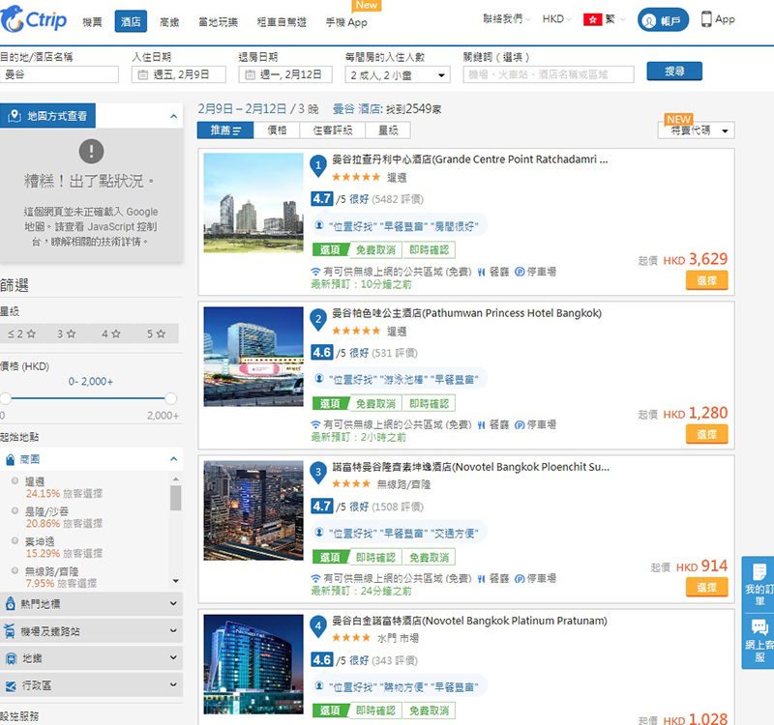Click the price slider minimum handle
The width and height of the screenshot is (774, 725).
[6, 398]
